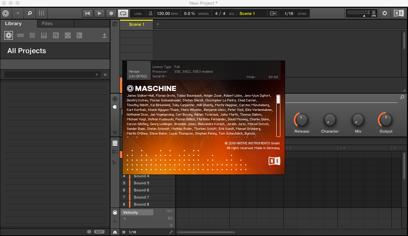This screenshot has width=408, height=236.
Task: Click the 4 / 4 time signature
Action: (x=220, y=14)
